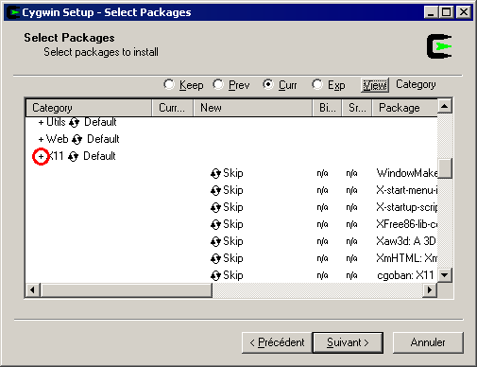Toggle the Xaw3d package Skip cycle icon

pyautogui.click(x=215, y=241)
